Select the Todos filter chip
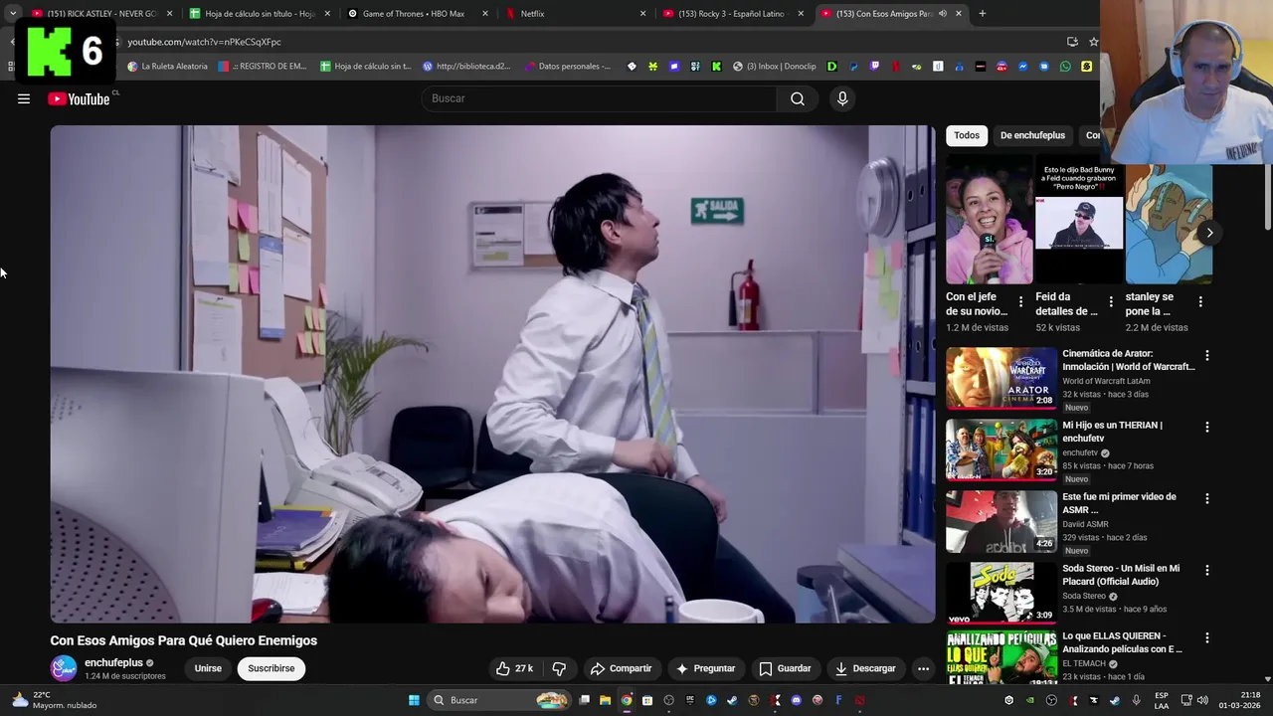The height and width of the screenshot is (716, 1273). (x=967, y=135)
